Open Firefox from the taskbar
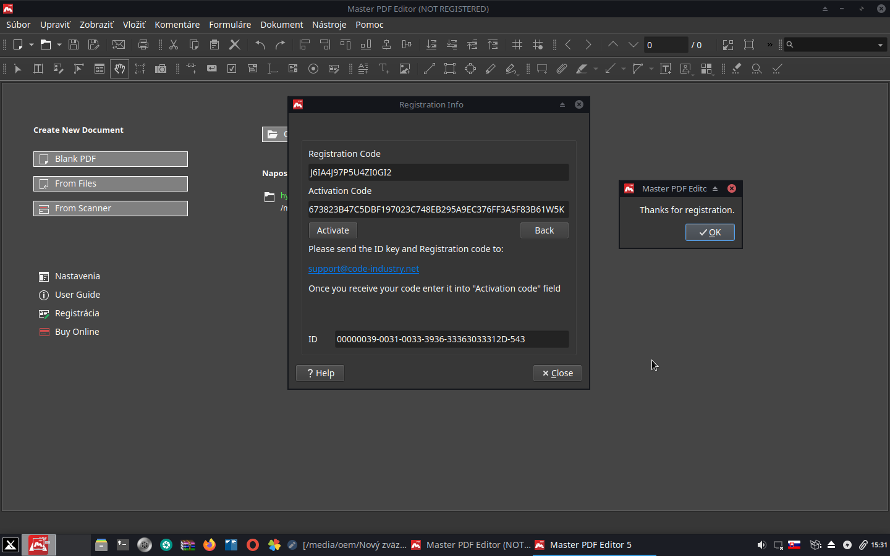The height and width of the screenshot is (556, 890). 210,545
